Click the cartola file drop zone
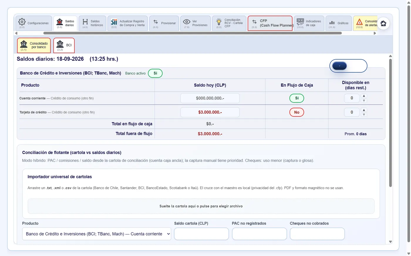Image resolution: width=411 pixels, height=256 pixels. [201, 206]
